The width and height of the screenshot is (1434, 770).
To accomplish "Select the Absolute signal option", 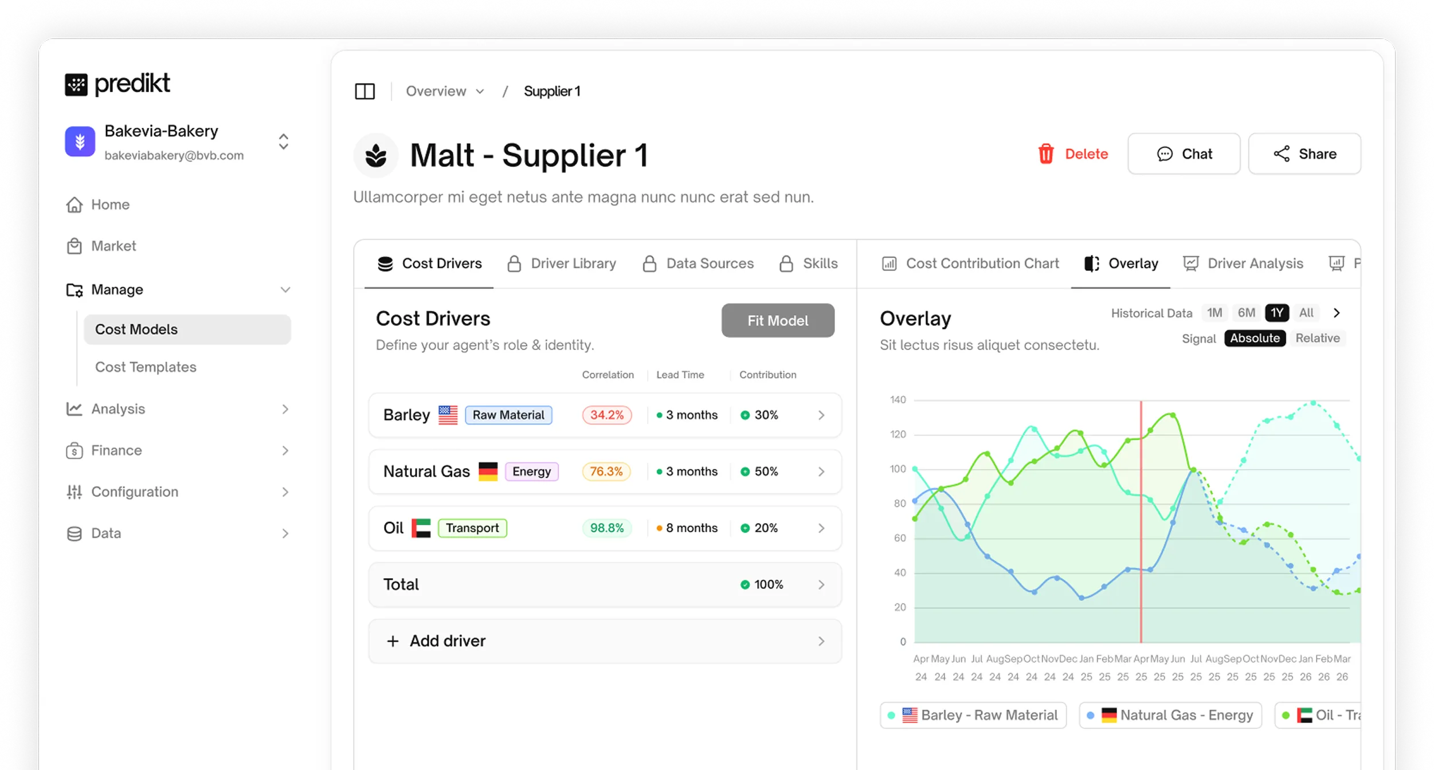I will (1254, 338).
